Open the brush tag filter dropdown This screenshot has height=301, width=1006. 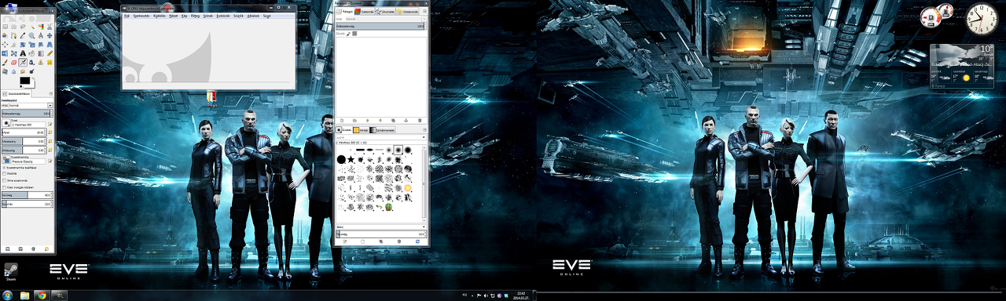[381, 137]
